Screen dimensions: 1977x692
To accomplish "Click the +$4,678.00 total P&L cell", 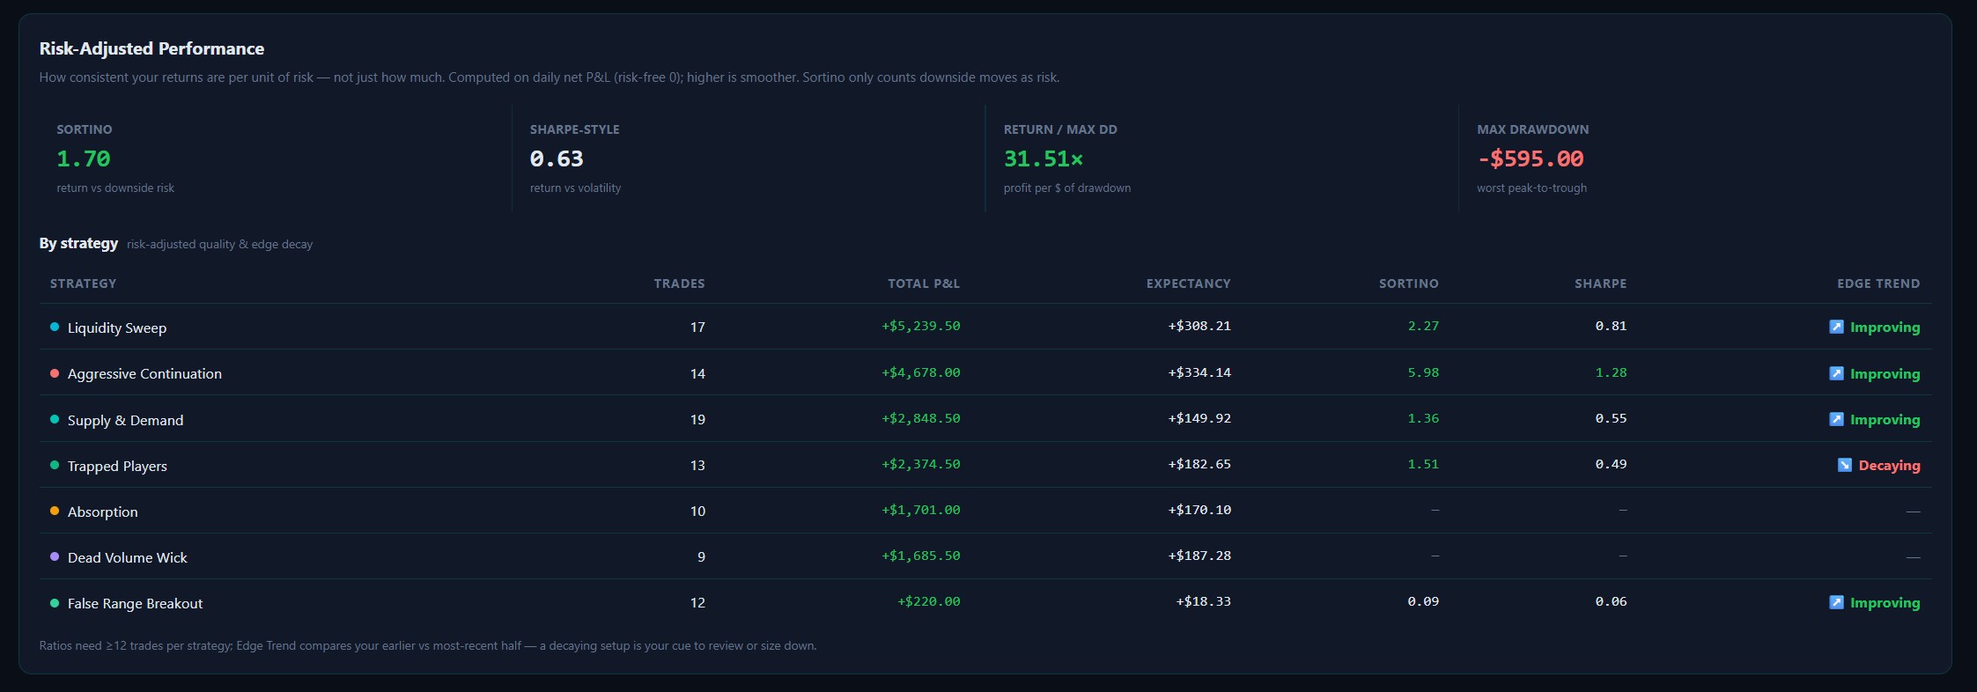I will point(921,372).
